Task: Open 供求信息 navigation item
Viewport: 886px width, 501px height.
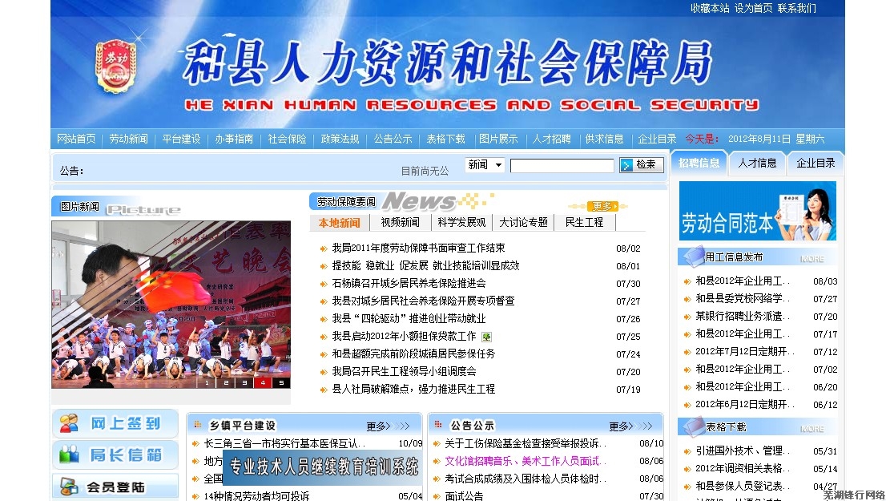Action: (604, 139)
